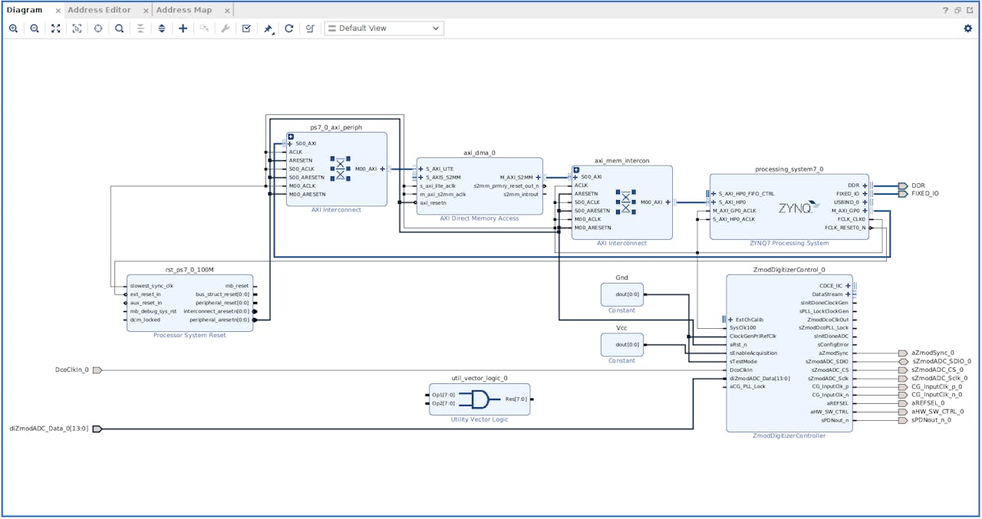Click the Validate Design checkmark icon

[x=246, y=28]
